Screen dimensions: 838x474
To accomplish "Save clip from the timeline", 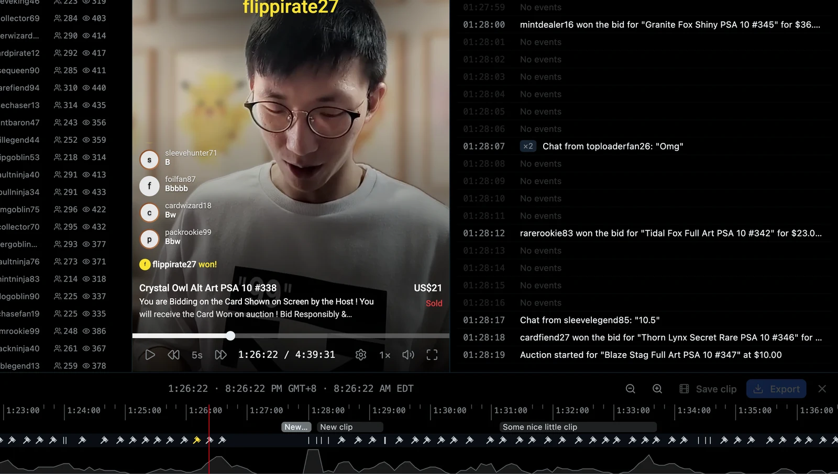I will point(708,389).
